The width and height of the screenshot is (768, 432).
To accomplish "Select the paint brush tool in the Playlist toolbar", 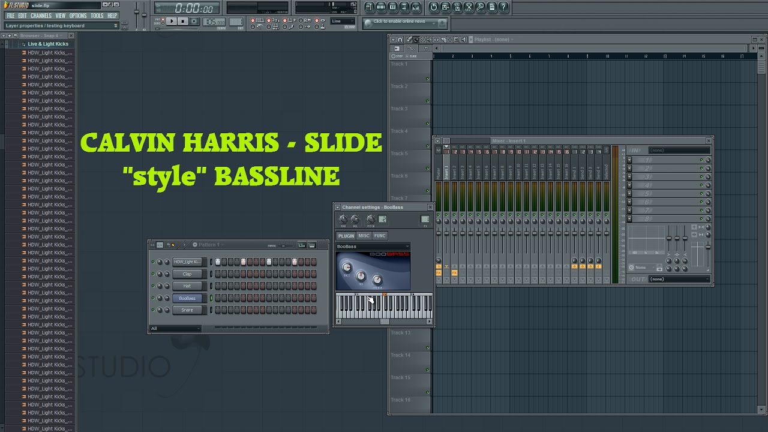I will coord(416,40).
